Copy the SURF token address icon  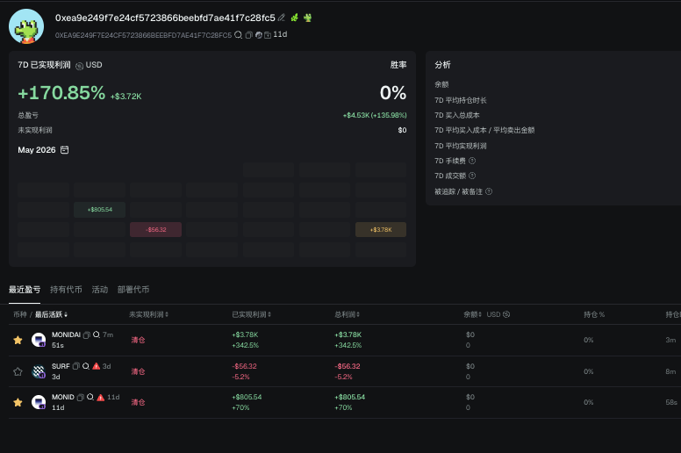tap(76, 366)
